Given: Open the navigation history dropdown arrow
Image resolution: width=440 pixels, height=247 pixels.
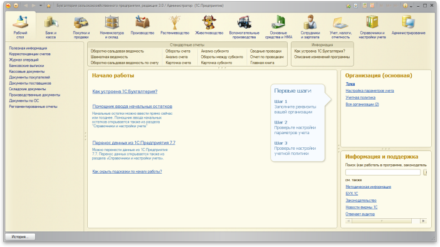Looking at the screenshot, I should pos(41,6).
